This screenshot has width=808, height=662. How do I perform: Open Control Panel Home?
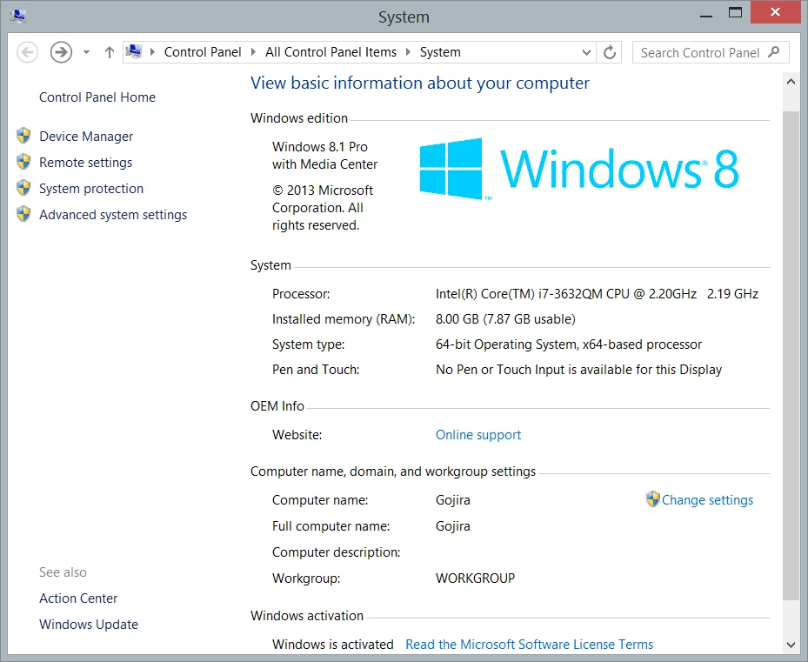tap(97, 97)
